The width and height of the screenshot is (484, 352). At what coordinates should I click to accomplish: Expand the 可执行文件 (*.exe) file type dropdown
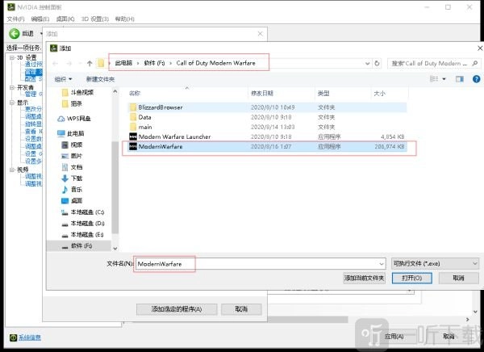[x=434, y=264]
